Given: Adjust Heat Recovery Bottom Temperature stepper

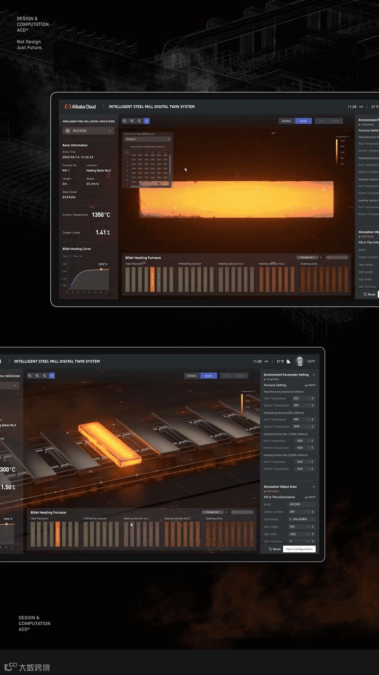Looking at the screenshot, I should [313, 405].
